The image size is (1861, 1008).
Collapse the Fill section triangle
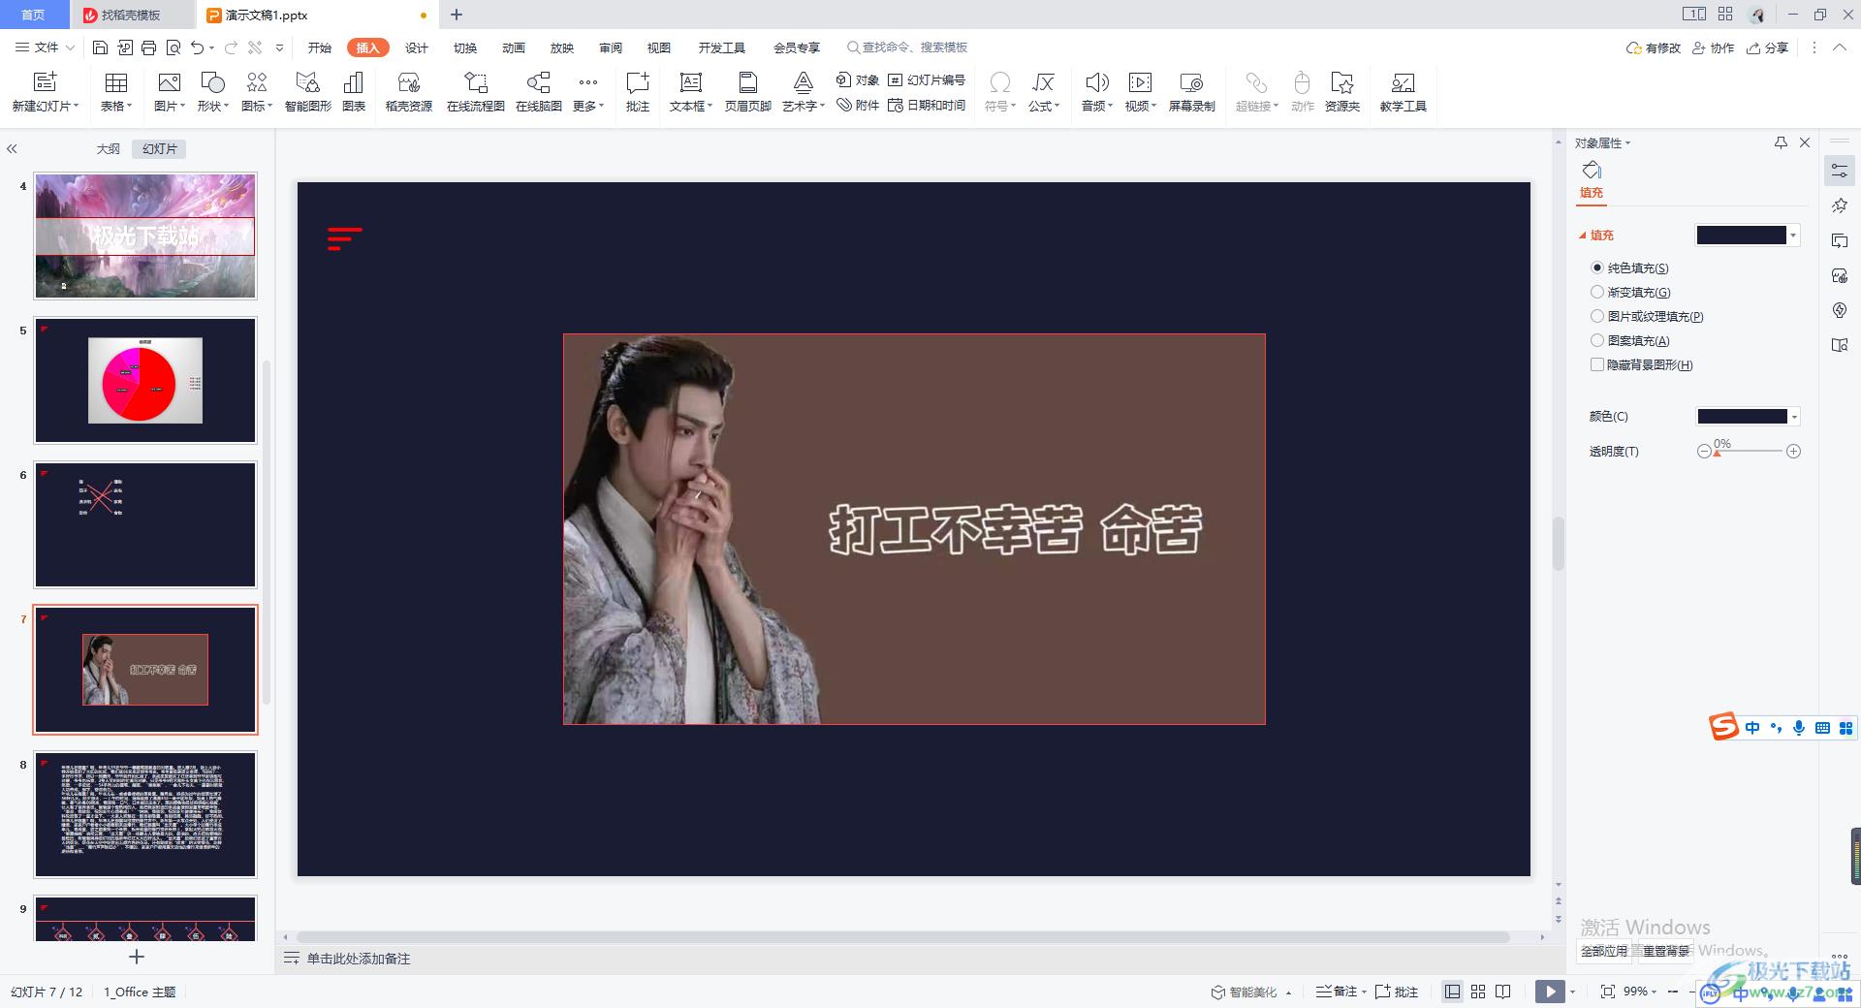pyautogui.click(x=1583, y=236)
